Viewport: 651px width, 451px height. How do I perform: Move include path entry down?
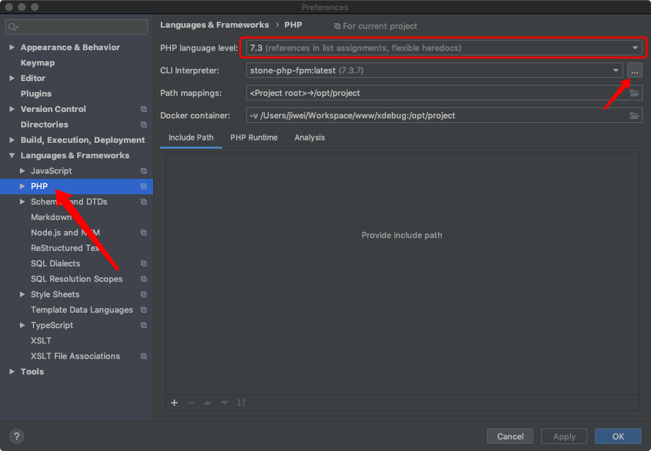point(225,403)
